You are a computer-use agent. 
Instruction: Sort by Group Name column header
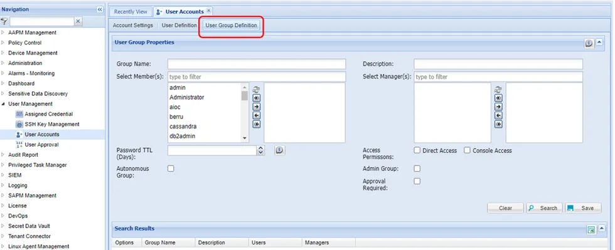(x=168, y=242)
